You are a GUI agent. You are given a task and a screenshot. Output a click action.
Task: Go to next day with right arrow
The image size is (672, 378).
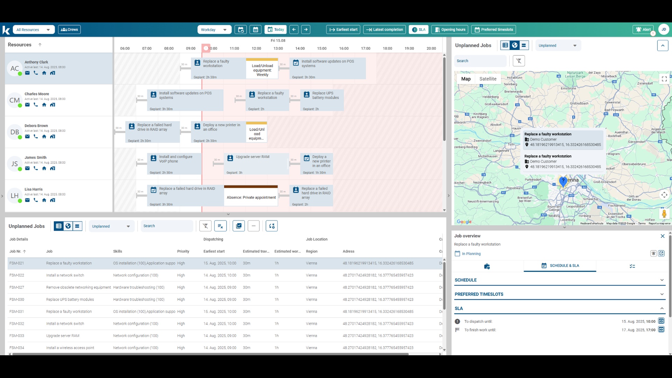(x=306, y=30)
